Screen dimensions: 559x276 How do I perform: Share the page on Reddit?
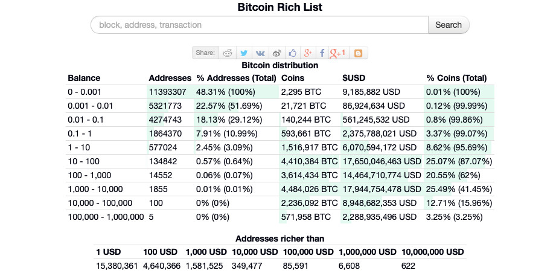tap(227, 53)
